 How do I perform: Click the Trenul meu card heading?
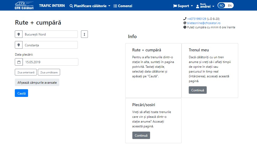click(199, 50)
